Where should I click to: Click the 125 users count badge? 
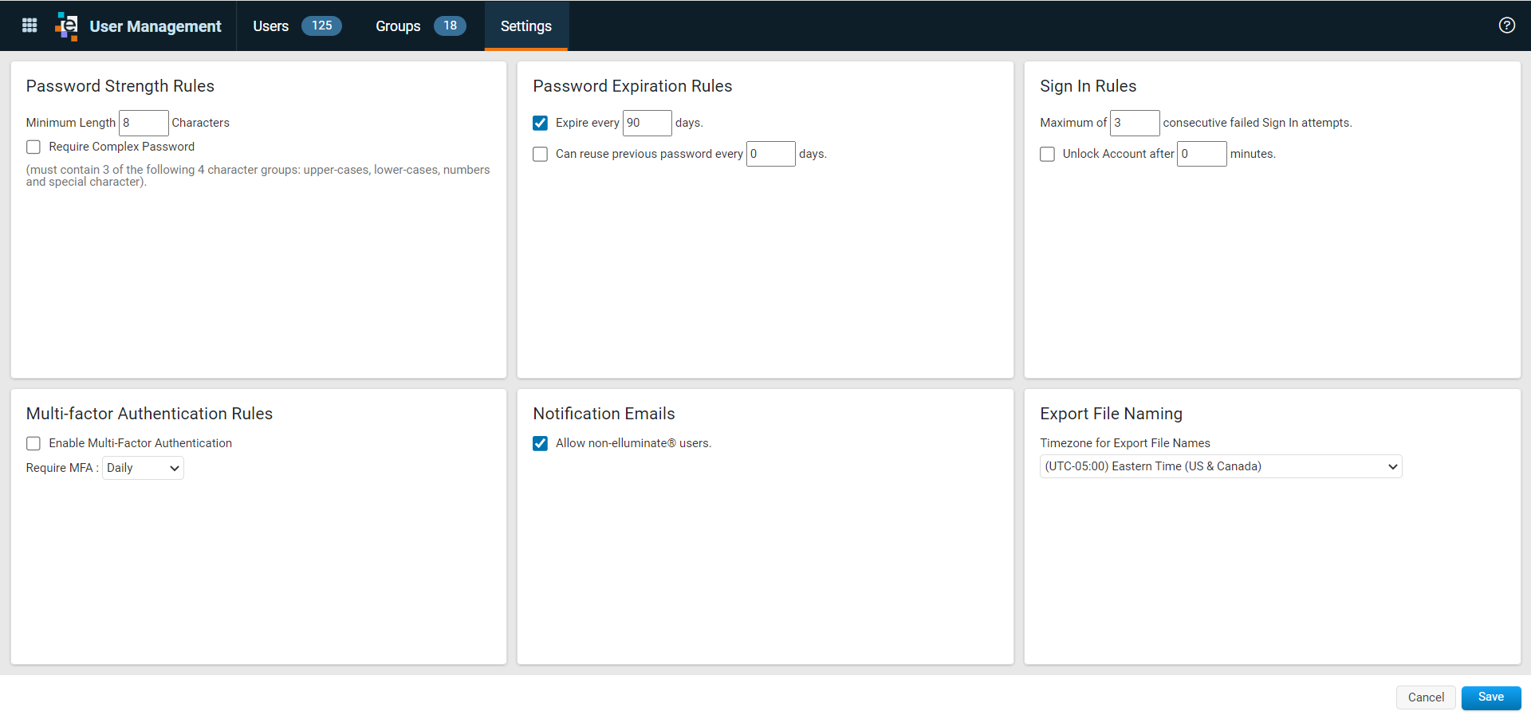(321, 26)
